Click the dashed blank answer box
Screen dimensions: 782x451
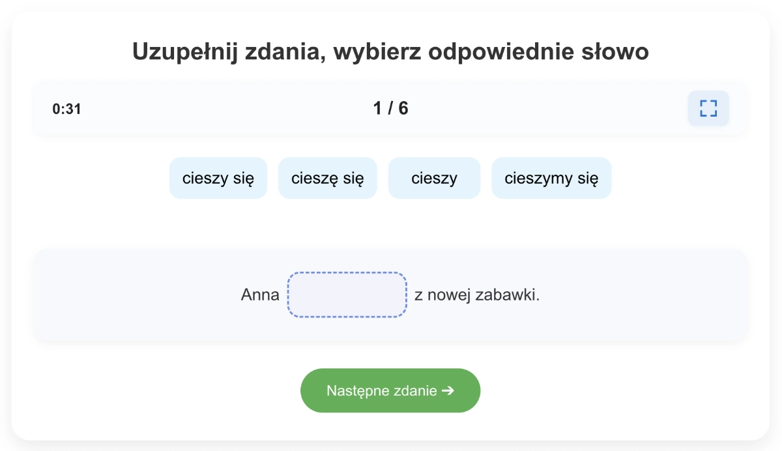347,295
